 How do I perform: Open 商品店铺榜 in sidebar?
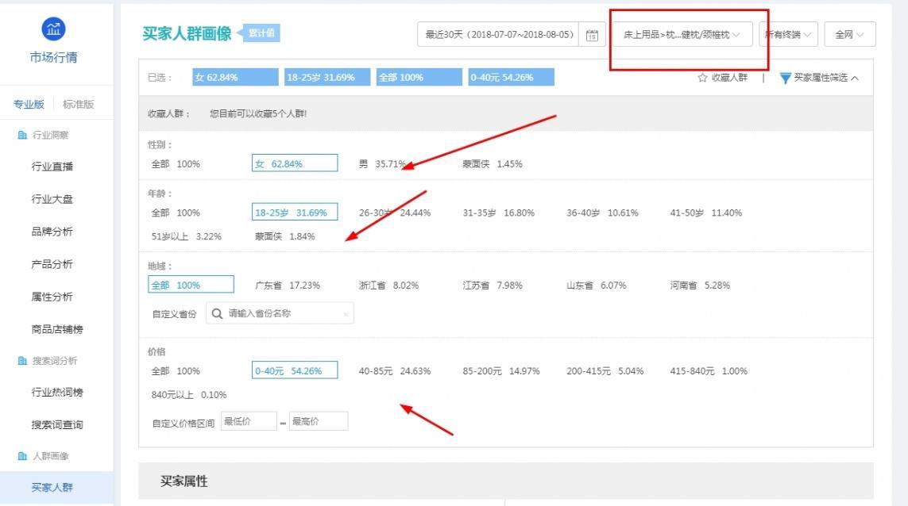[57, 329]
